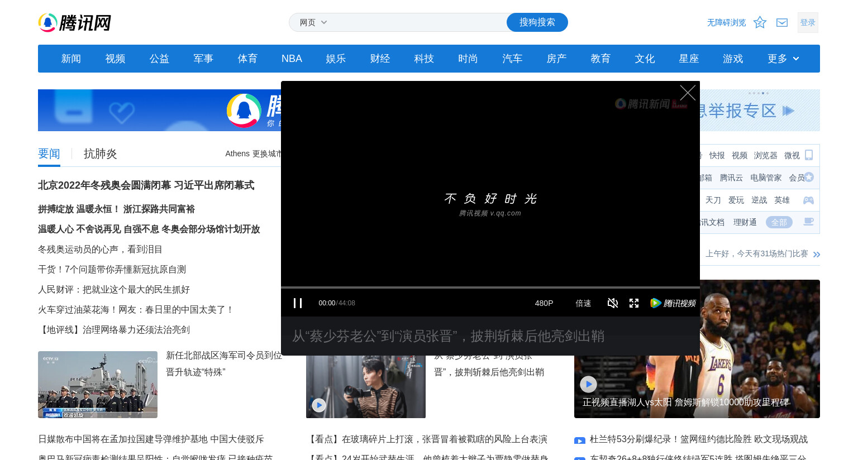This screenshot has width=858, height=460.
Task: Click the 会员 star badge icon
Action: (x=809, y=177)
